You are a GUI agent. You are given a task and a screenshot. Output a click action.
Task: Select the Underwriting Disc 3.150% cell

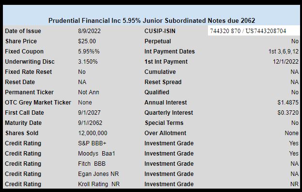coord(88,62)
